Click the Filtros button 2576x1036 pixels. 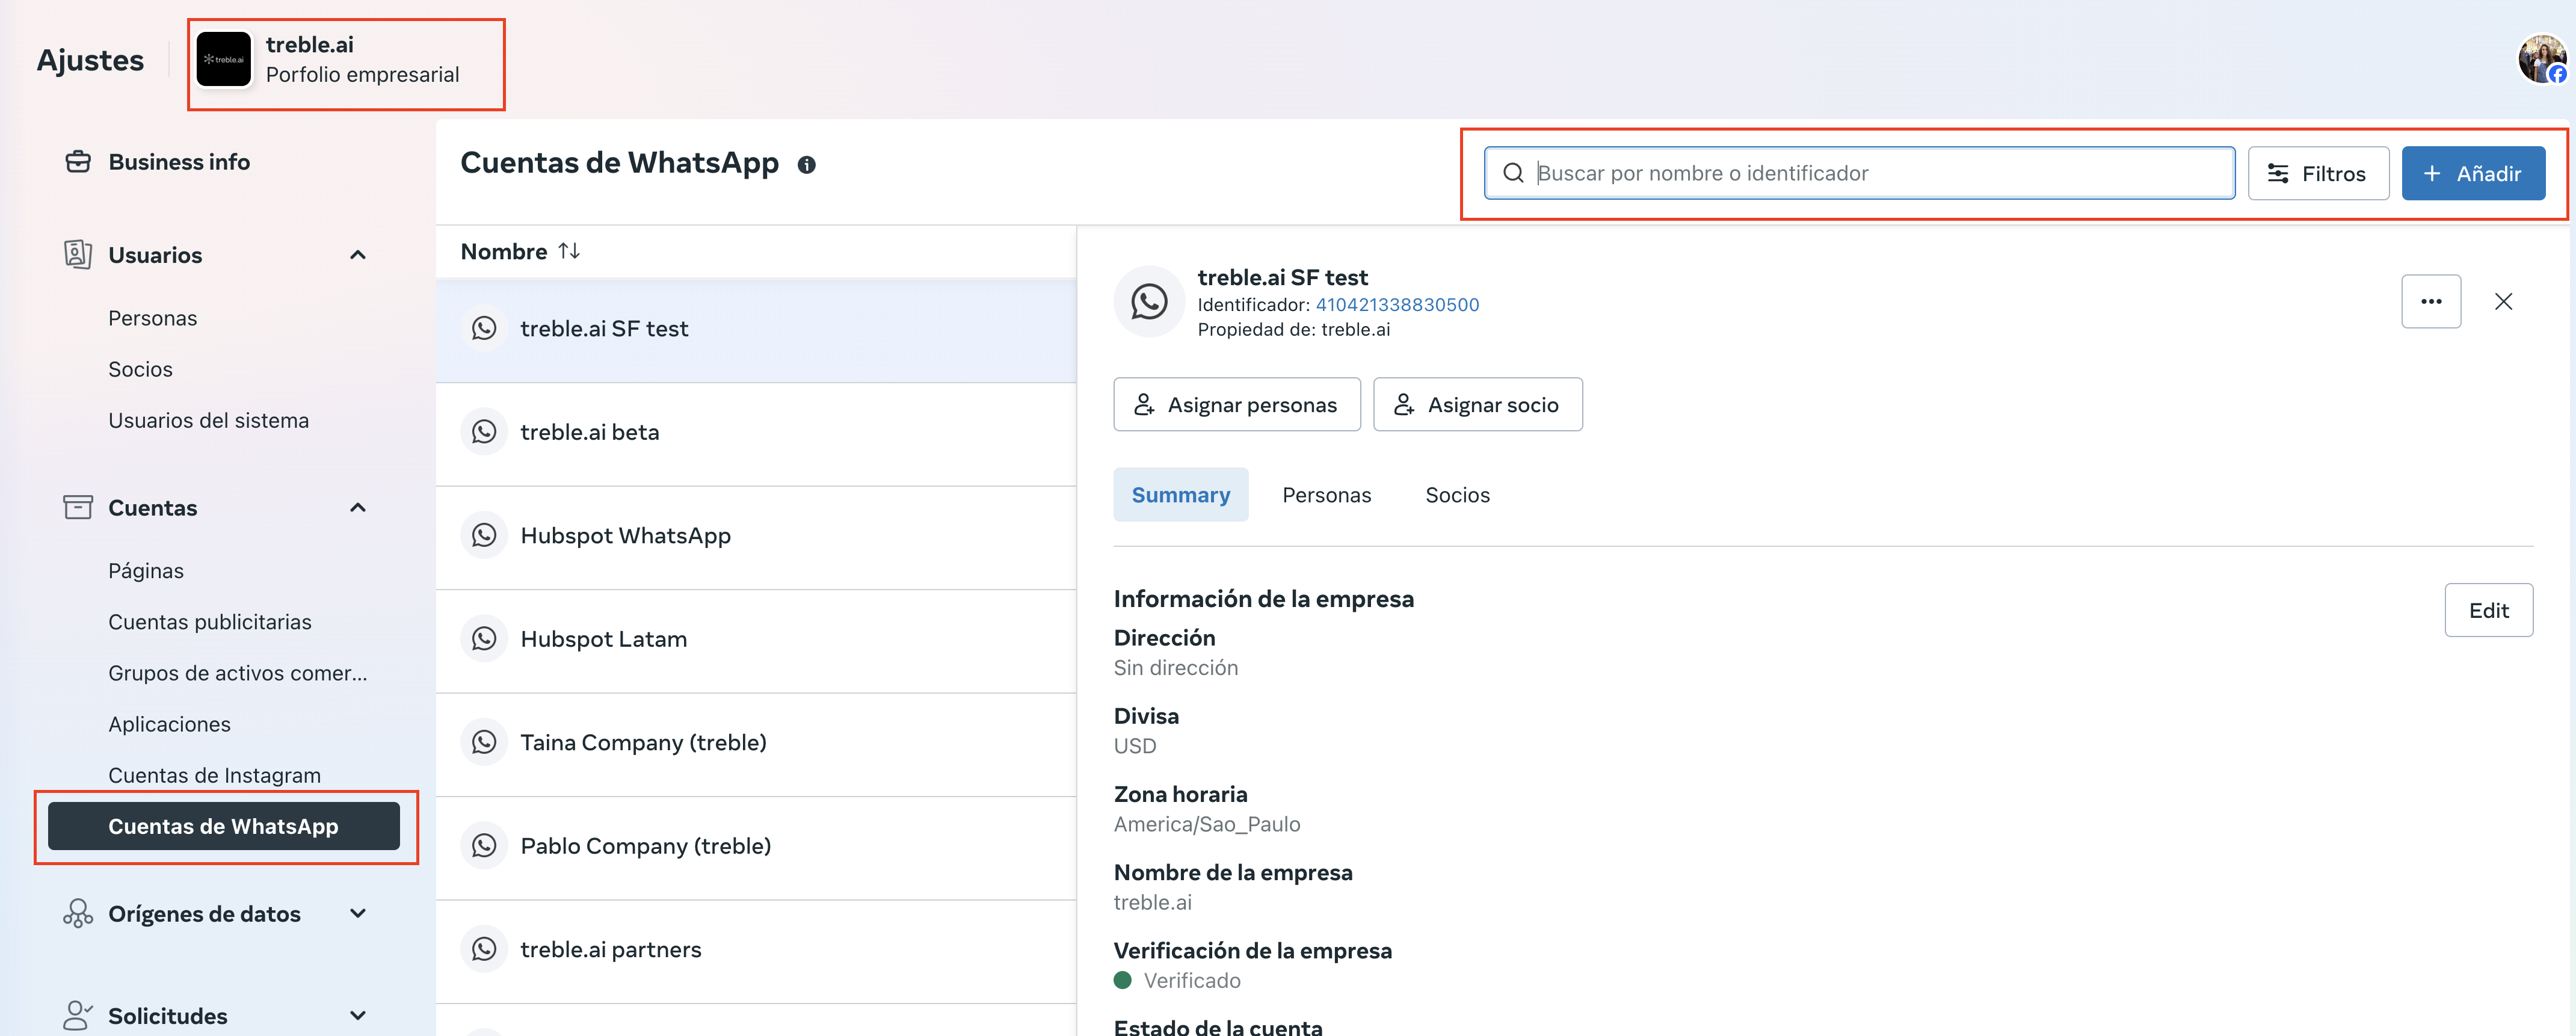click(x=2318, y=173)
